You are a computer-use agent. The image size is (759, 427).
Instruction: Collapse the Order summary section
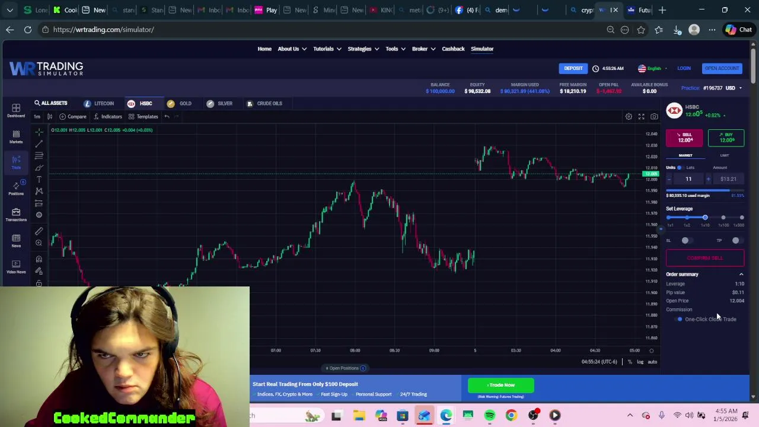[741, 275]
